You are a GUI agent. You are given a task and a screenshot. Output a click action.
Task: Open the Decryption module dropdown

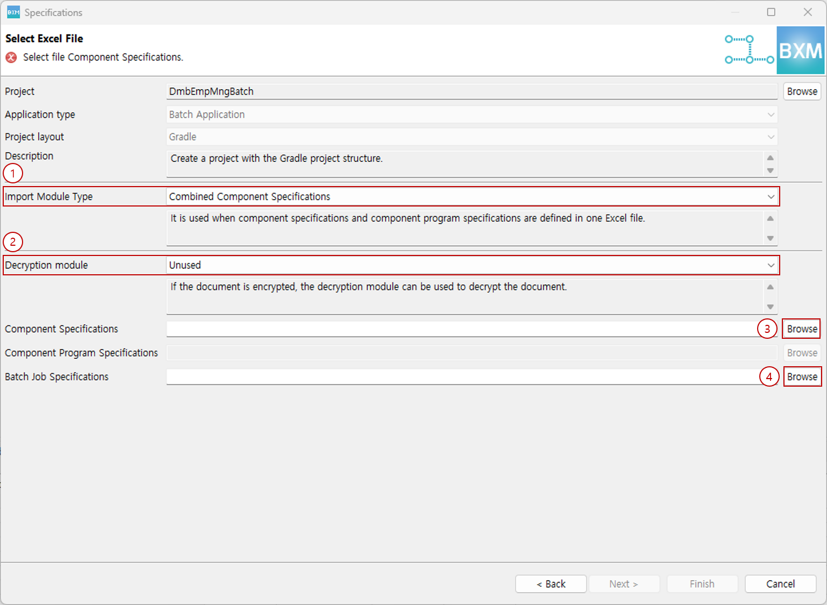[771, 265]
